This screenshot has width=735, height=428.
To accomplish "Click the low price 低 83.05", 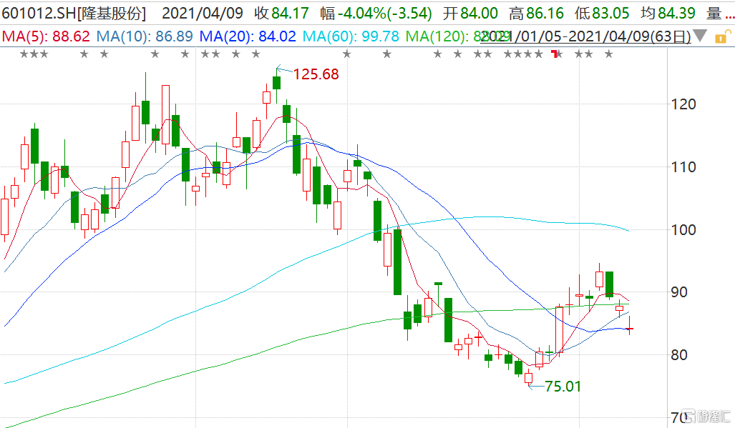I will point(602,13).
